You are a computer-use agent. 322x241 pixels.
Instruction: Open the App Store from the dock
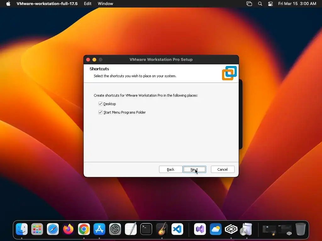[99, 229]
